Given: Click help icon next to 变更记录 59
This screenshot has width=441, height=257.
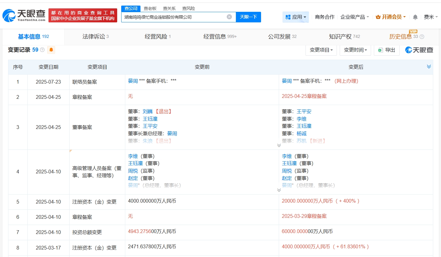Looking at the screenshot, I should 42,50.
